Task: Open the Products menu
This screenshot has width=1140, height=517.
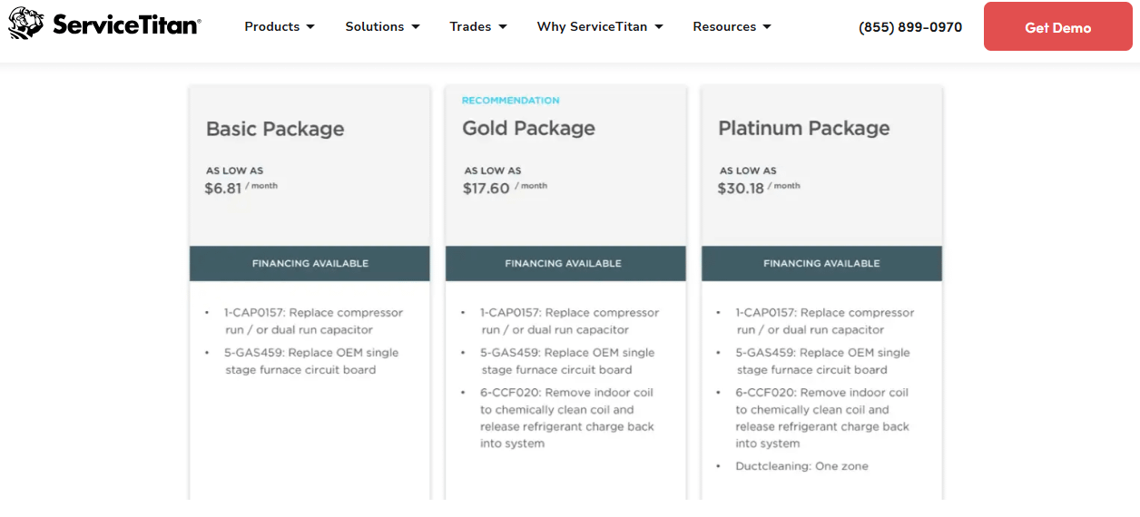Action: coord(280,26)
